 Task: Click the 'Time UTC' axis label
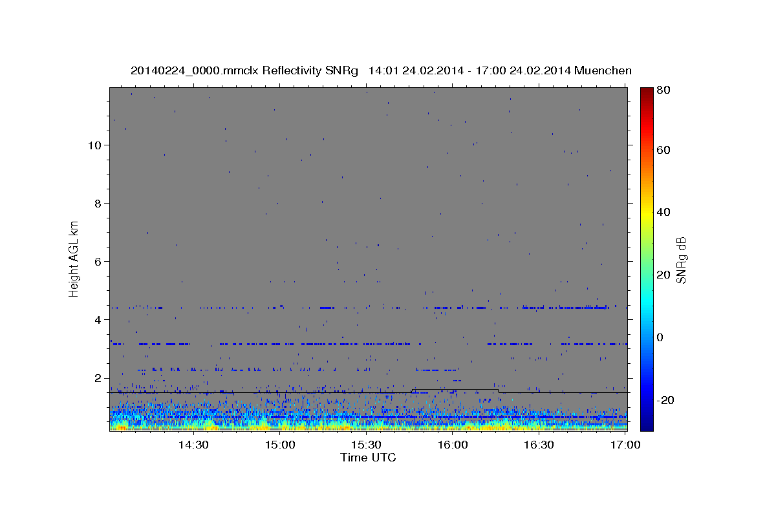coord(368,458)
